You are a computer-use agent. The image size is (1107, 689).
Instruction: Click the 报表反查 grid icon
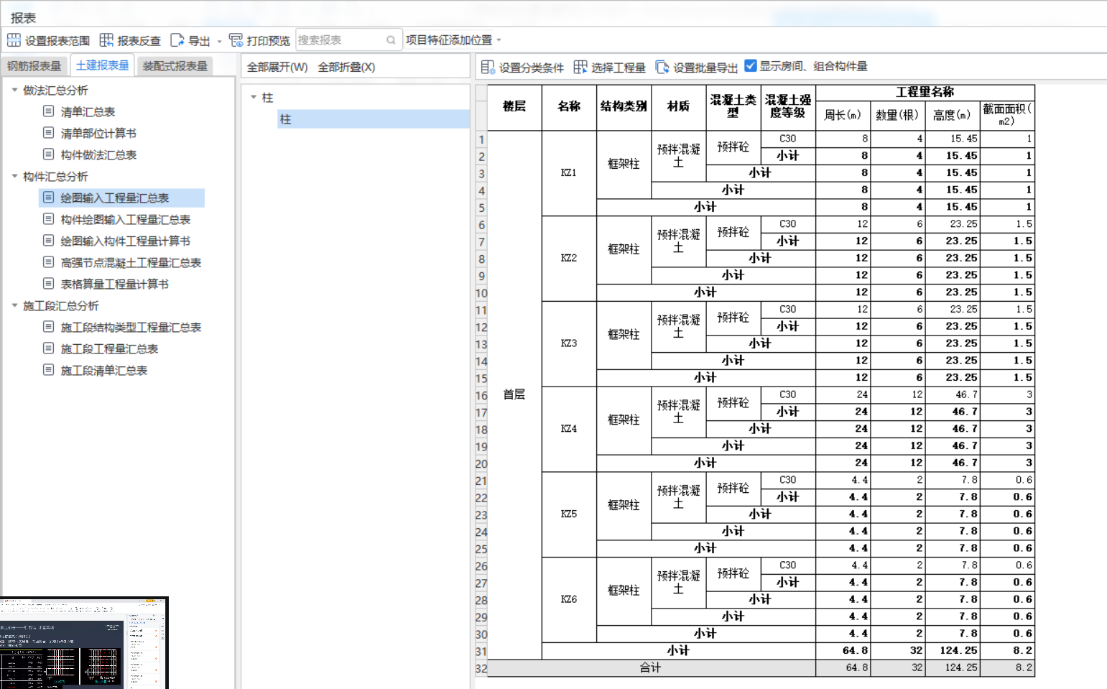click(x=106, y=40)
